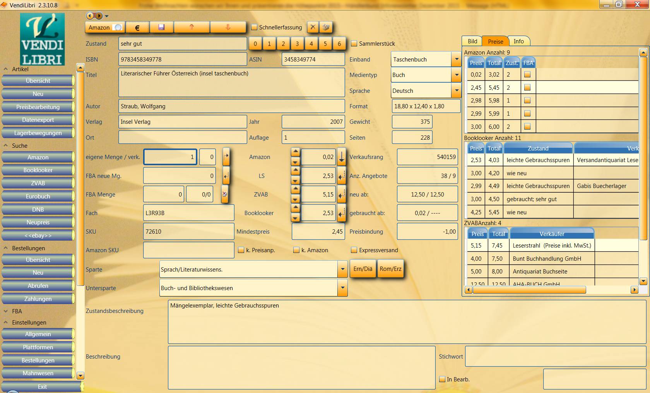Enable the Expressversand checkbox
650x393 pixels.
pos(354,250)
